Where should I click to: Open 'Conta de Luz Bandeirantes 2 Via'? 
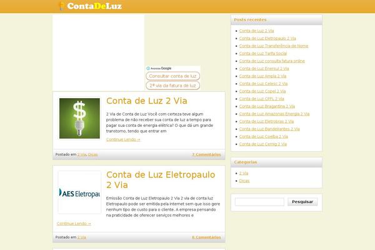[x=269, y=129]
